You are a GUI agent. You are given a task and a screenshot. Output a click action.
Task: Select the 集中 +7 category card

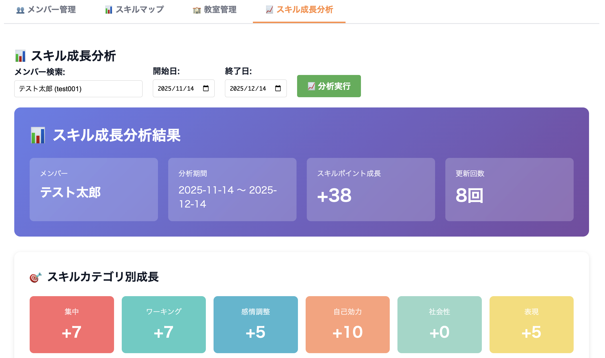(x=72, y=325)
